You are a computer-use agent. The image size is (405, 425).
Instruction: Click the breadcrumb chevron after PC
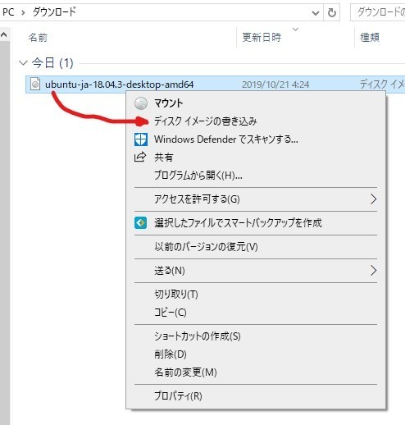tap(23, 12)
